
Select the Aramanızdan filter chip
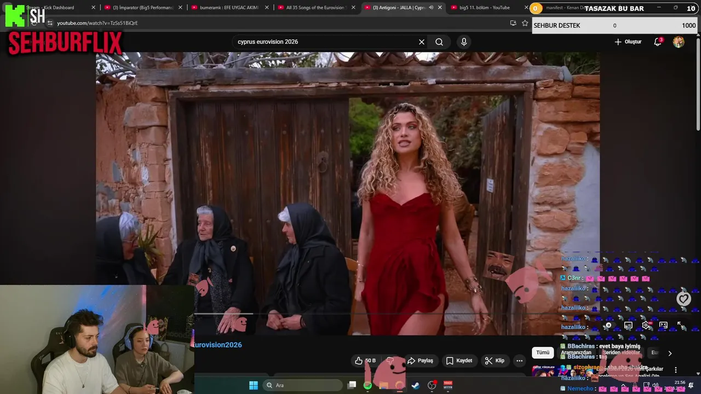coord(576,352)
